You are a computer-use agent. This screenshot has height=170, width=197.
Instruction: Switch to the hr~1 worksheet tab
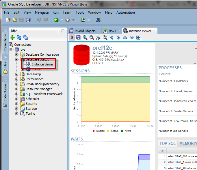(x=112, y=31)
